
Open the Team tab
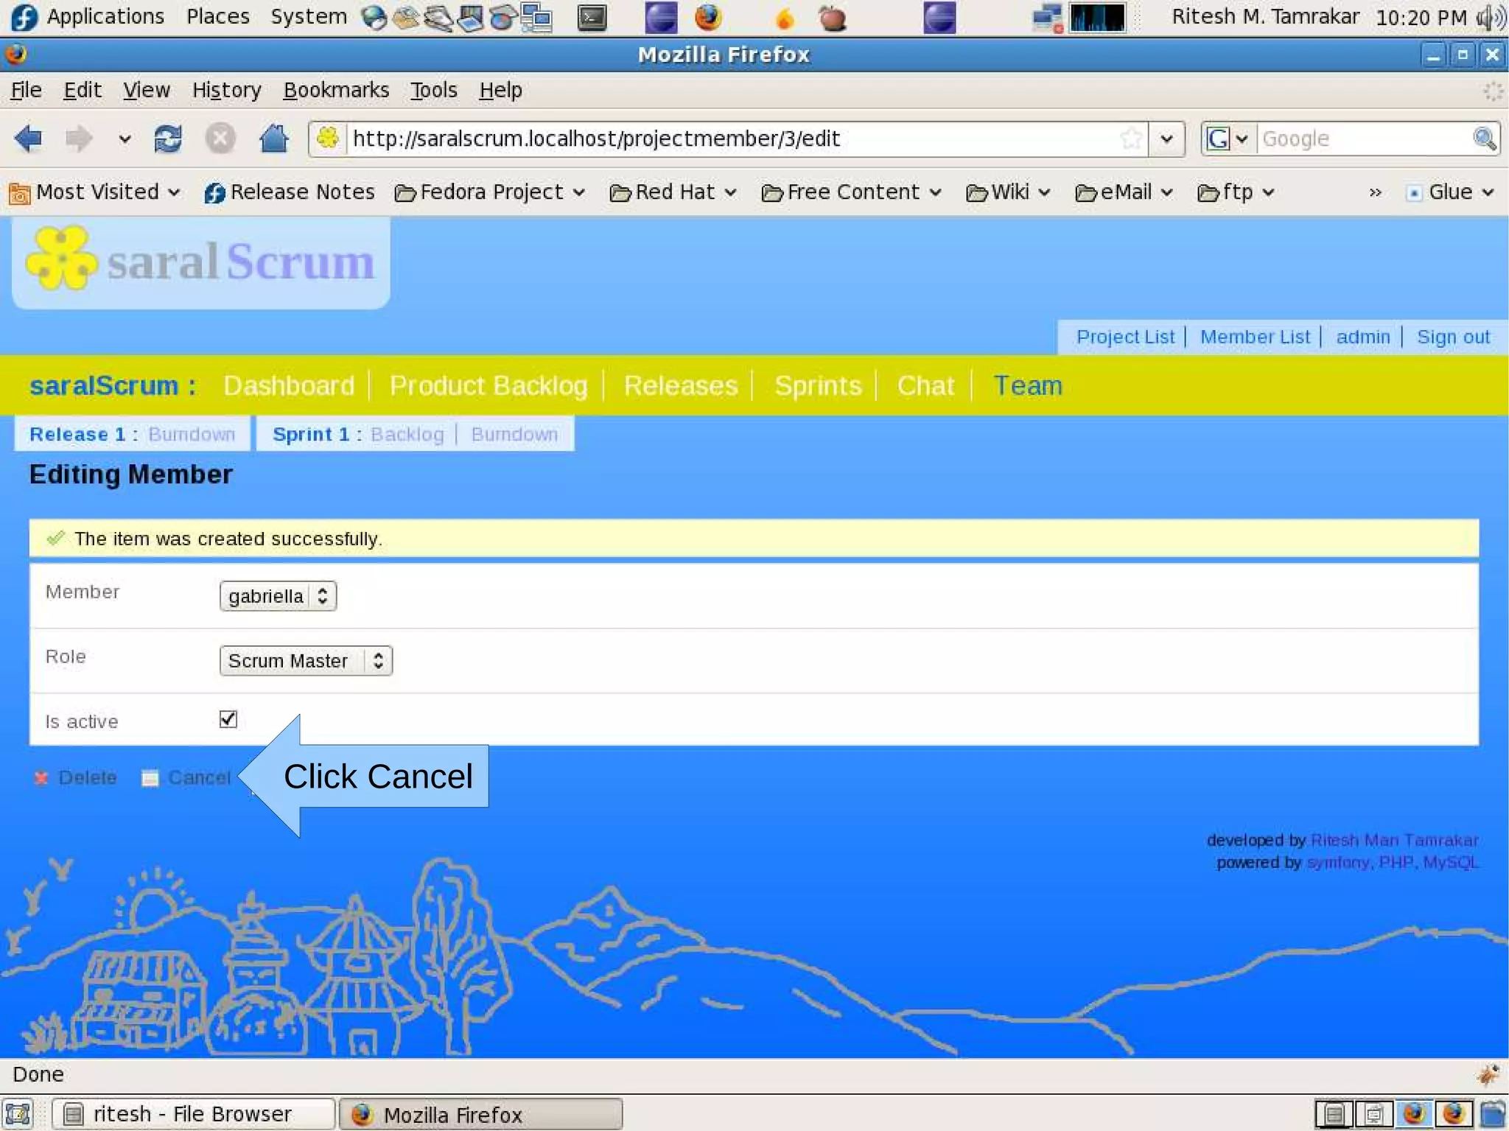coord(1028,385)
